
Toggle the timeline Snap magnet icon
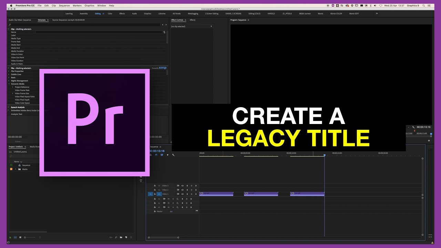156,155
